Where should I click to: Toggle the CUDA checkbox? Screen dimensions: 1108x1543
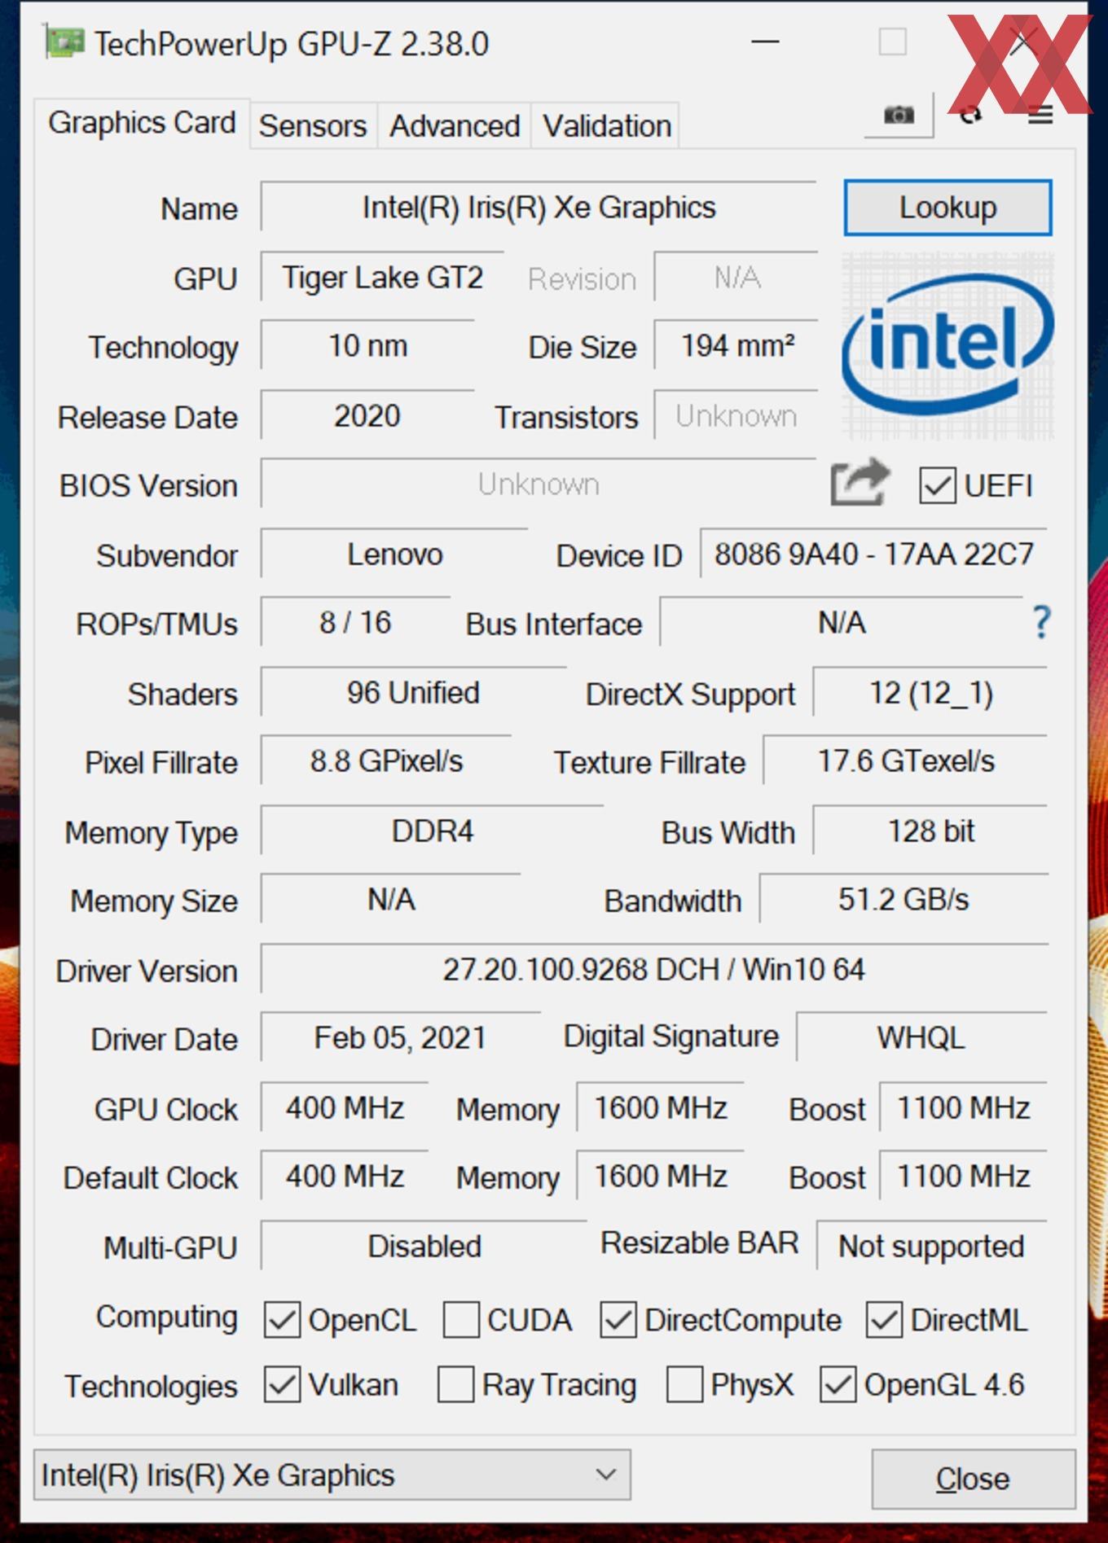[x=461, y=1319]
